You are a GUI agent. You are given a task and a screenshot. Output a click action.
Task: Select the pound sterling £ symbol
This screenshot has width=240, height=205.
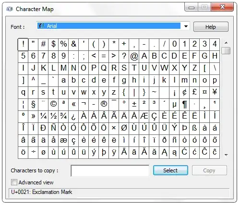click(194, 93)
